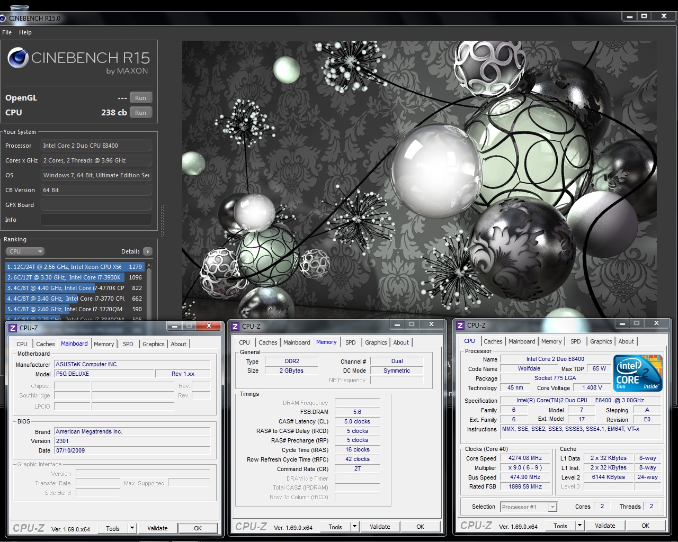Click Tools button in right CPU-Z window

(x=560, y=526)
